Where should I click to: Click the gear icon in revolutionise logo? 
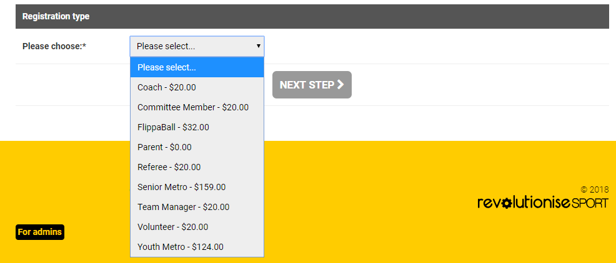click(x=507, y=203)
